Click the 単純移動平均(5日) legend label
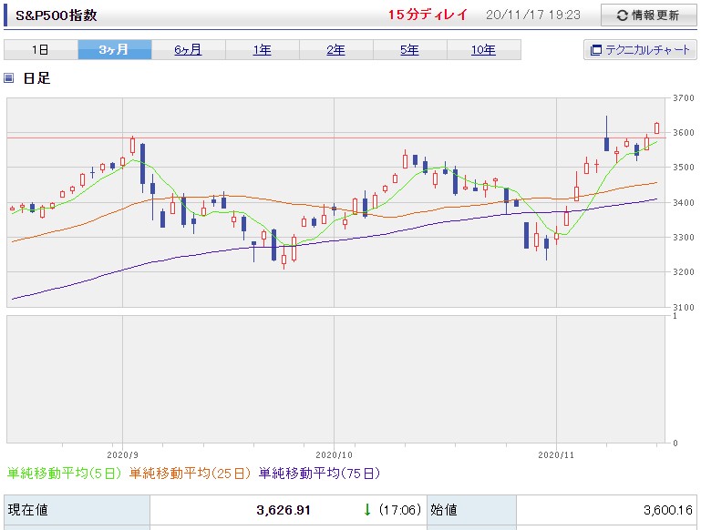701x530 pixels. click(x=64, y=474)
